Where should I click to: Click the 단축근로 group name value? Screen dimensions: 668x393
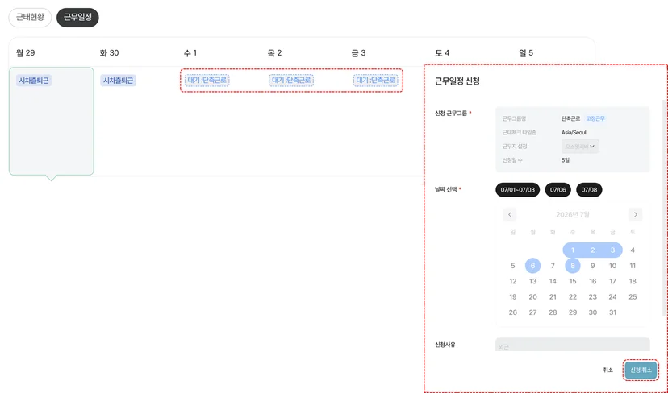tap(571, 118)
